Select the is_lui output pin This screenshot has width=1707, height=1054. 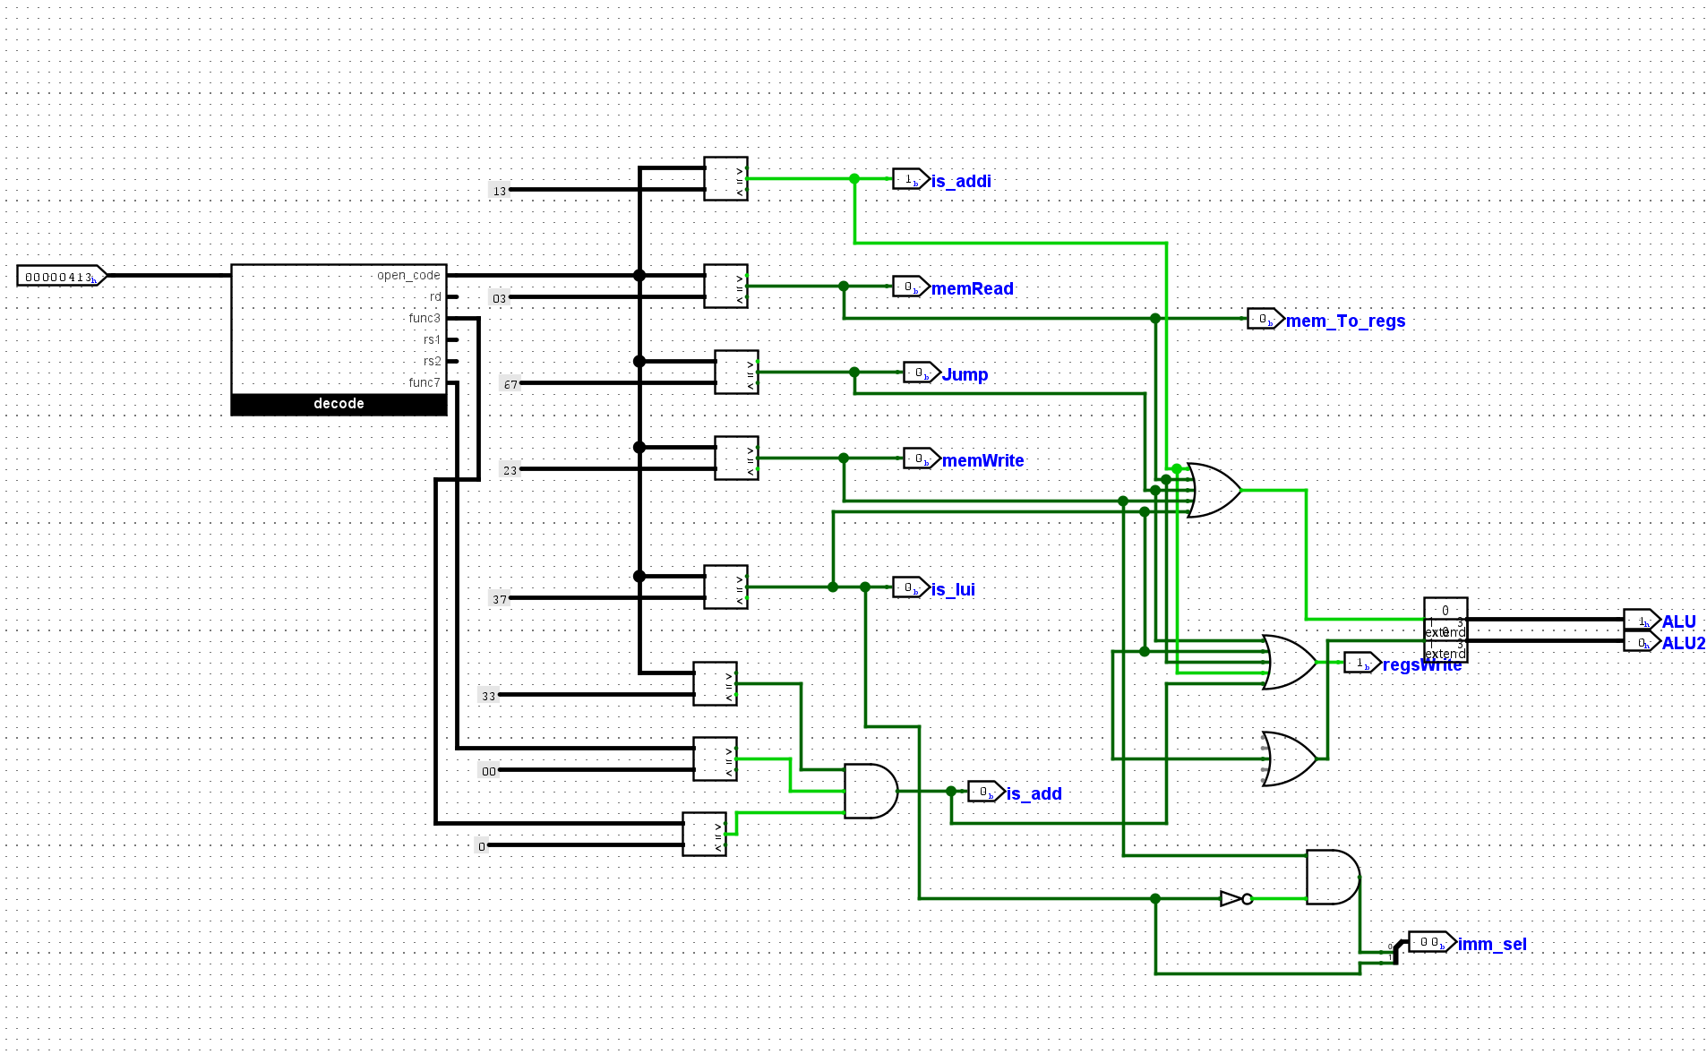click(x=911, y=588)
